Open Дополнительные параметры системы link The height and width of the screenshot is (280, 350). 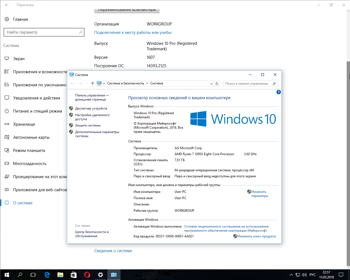(x=97, y=134)
